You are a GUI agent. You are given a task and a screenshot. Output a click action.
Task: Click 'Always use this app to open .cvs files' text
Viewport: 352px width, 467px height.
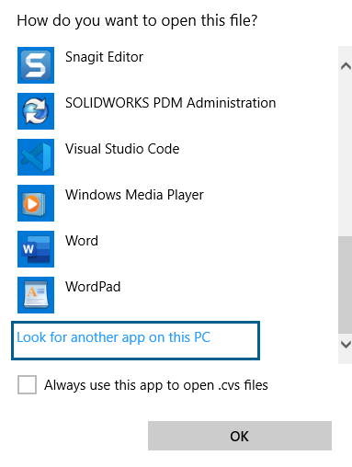pyautogui.click(x=156, y=385)
